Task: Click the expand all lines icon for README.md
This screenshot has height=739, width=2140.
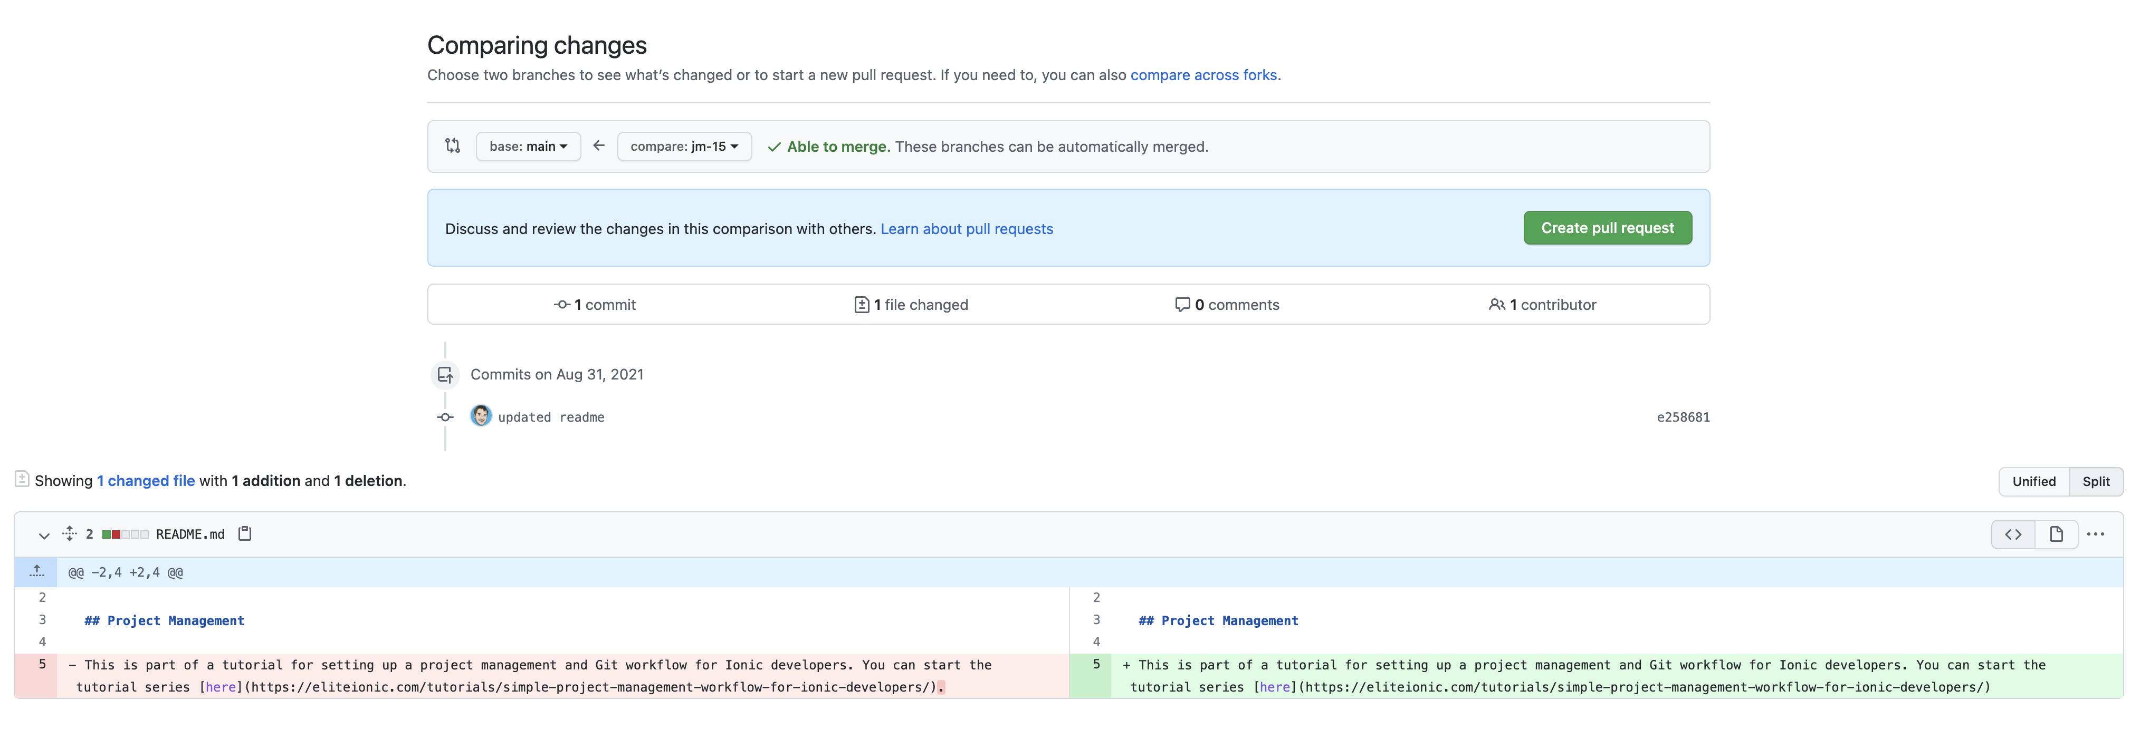Action: 70,534
